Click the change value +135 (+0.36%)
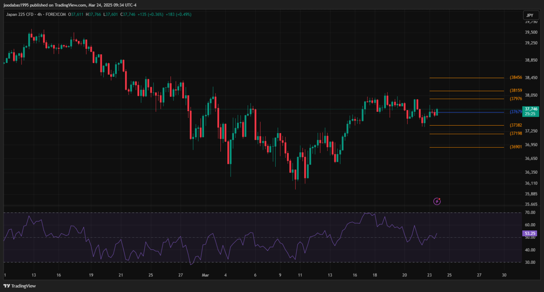 point(151,14)
